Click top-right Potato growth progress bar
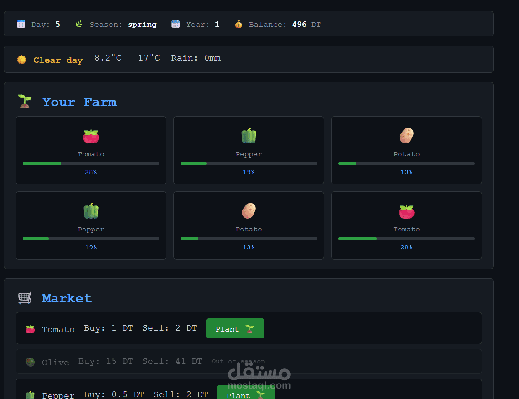 coord(406,164)
